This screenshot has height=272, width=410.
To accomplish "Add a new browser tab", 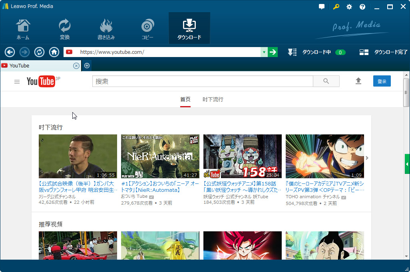I will click(87, 66).
